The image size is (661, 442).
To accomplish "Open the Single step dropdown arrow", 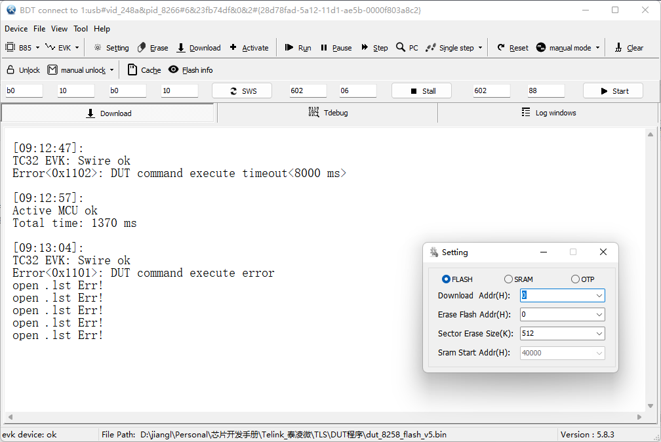I will click(x=480, y=48).
